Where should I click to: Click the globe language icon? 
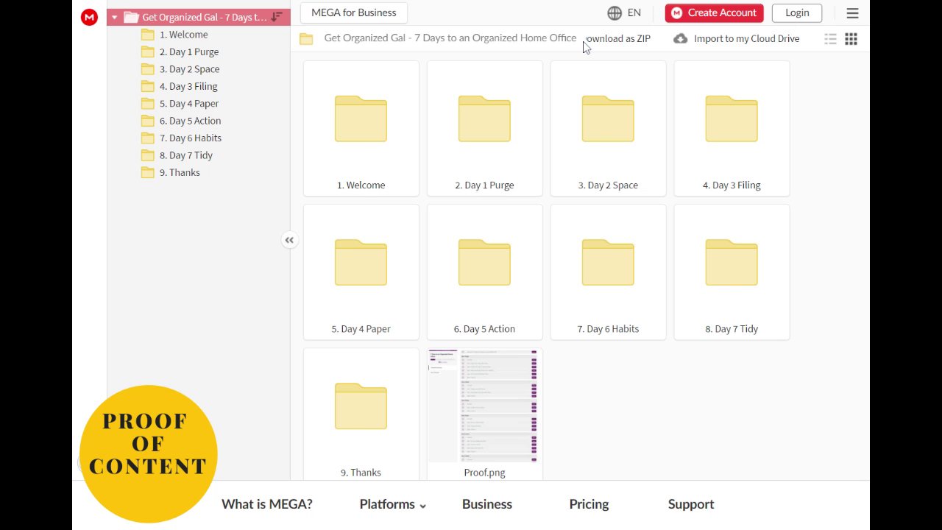(615, 13)
